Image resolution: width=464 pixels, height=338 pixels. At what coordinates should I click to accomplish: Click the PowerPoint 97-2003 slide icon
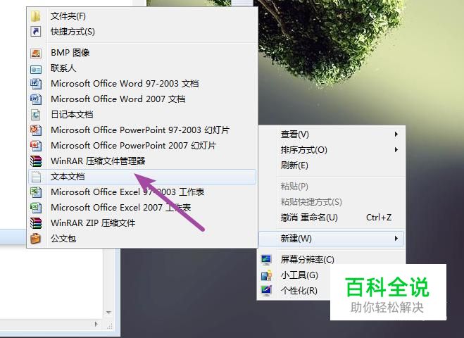(36, 130)
